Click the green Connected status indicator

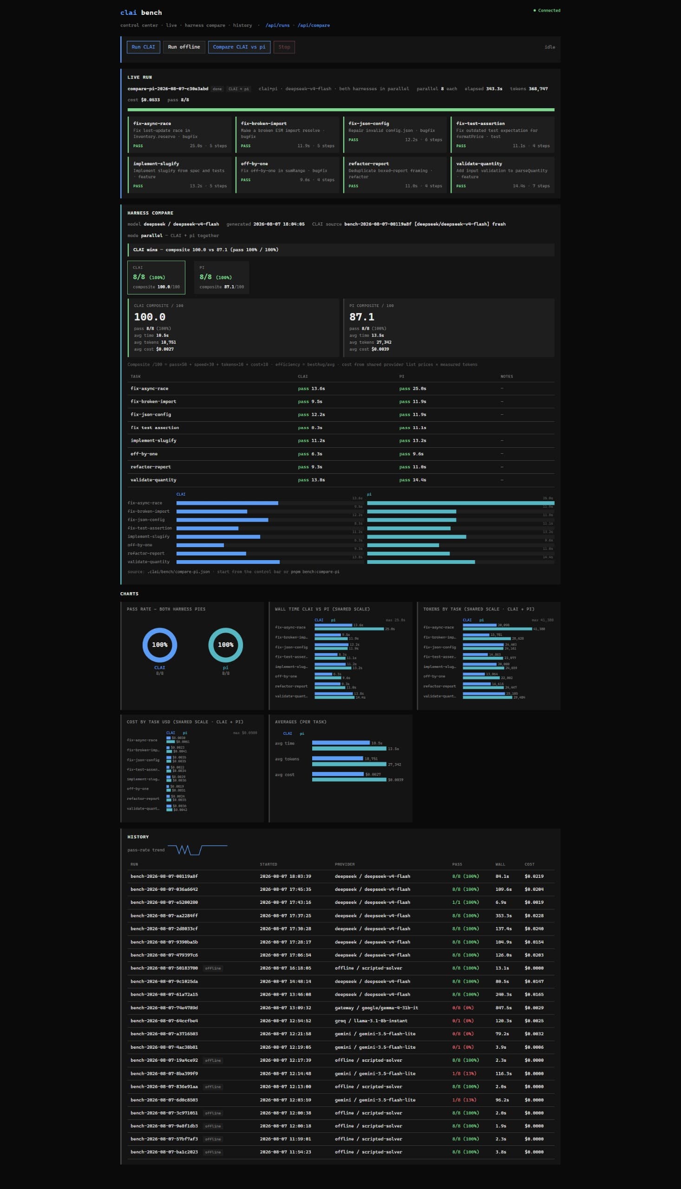coord(547,10)
